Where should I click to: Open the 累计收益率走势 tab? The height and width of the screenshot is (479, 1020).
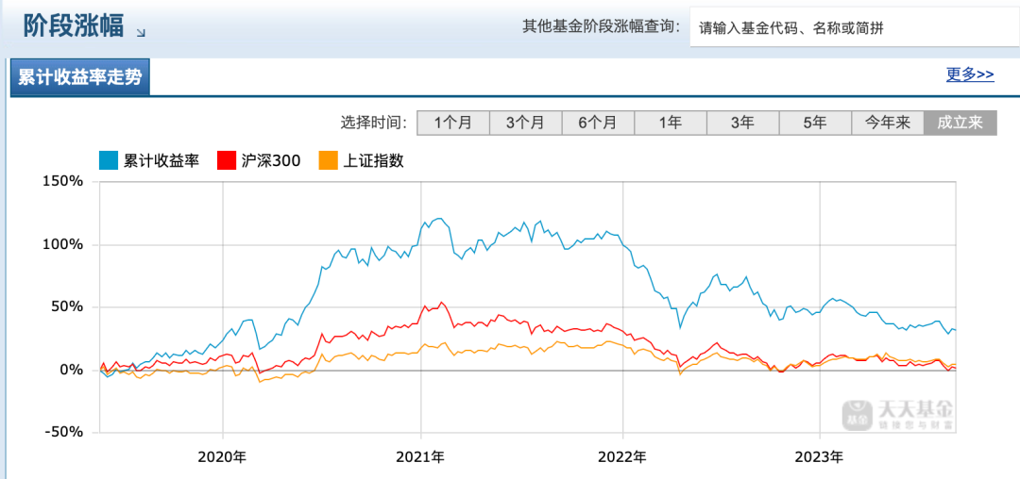pyautogui.click(x=80, y=77)
